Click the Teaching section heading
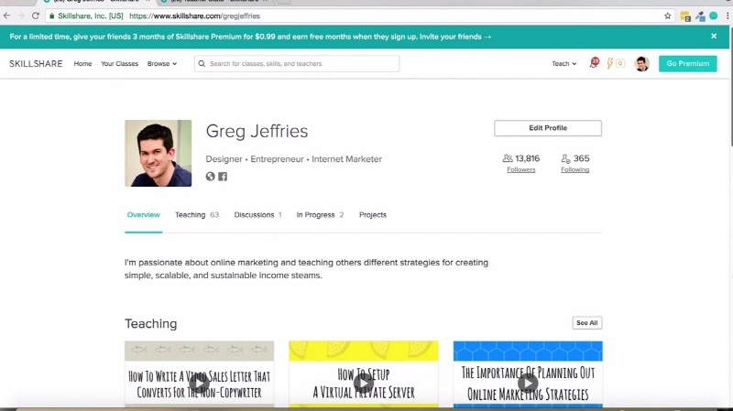The image size is (733, 411). coord(150,323)
